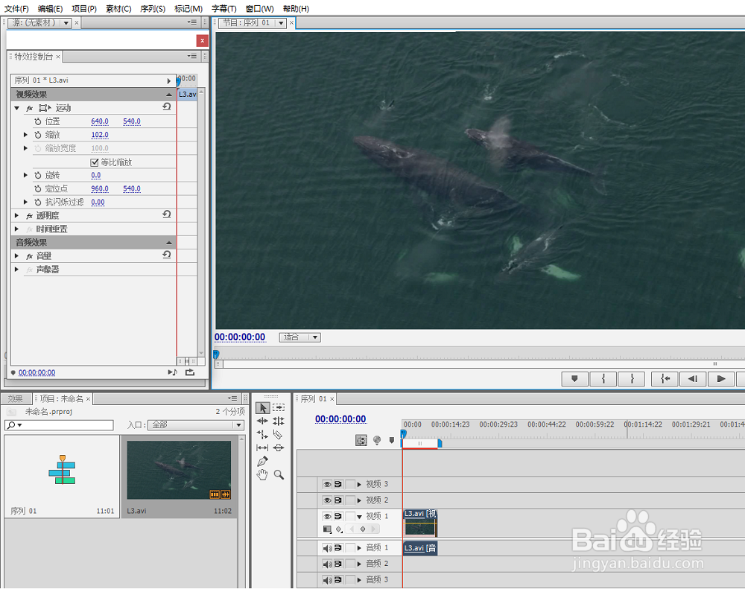Image resolution: width=745 pixels, height=589 pixels.
Task: Collapse the 运动 effect group
Action: [16, 108]
